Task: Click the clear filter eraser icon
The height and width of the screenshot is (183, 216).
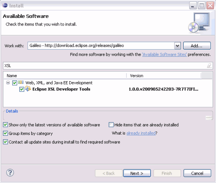Action: tap(209, 66)
